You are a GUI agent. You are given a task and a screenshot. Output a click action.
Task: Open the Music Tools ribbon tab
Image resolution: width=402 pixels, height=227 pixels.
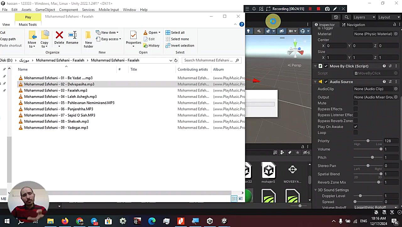pyautogui.click(x=28, y=25)
